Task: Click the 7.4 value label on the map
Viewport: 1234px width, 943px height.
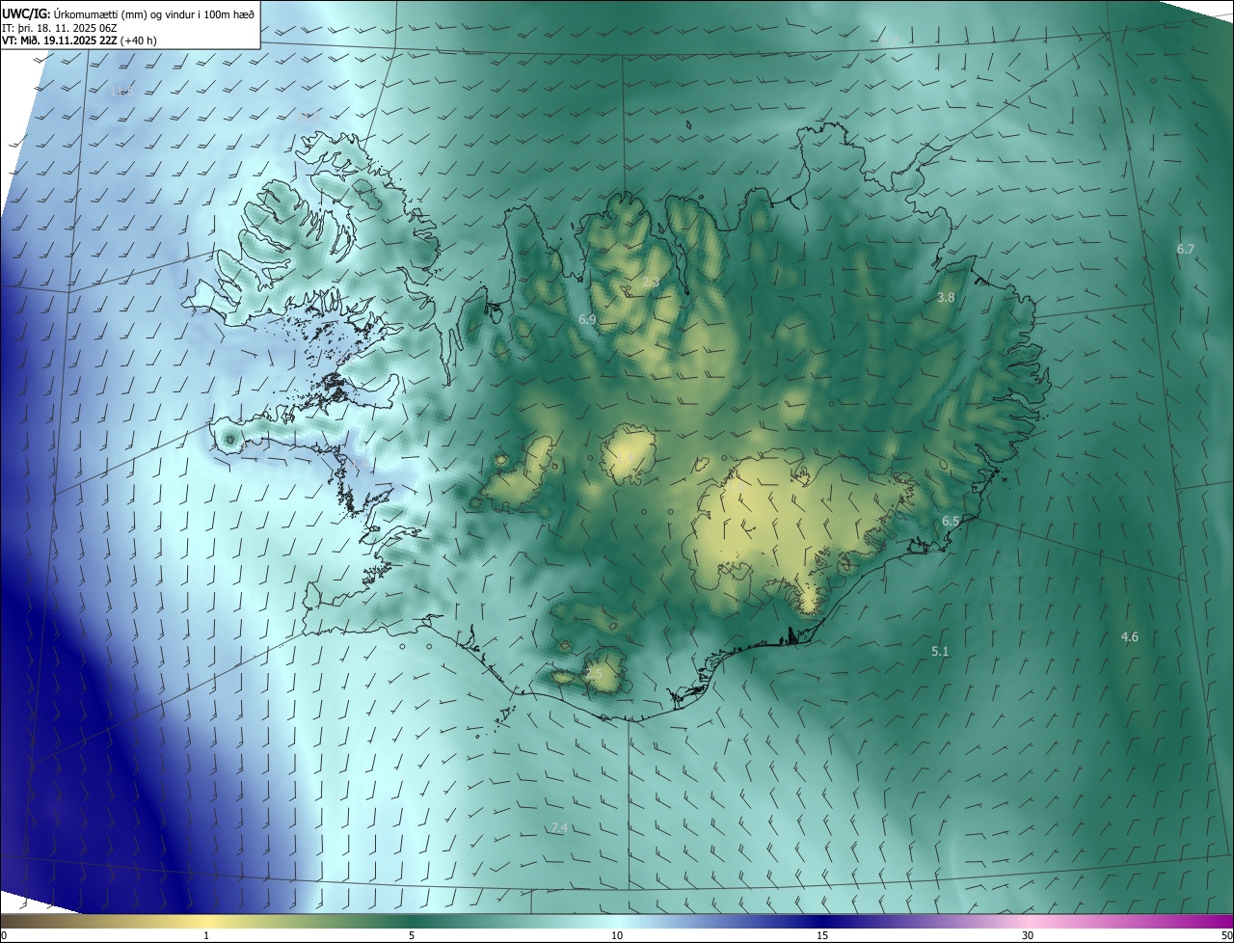Action: (558, 828)
